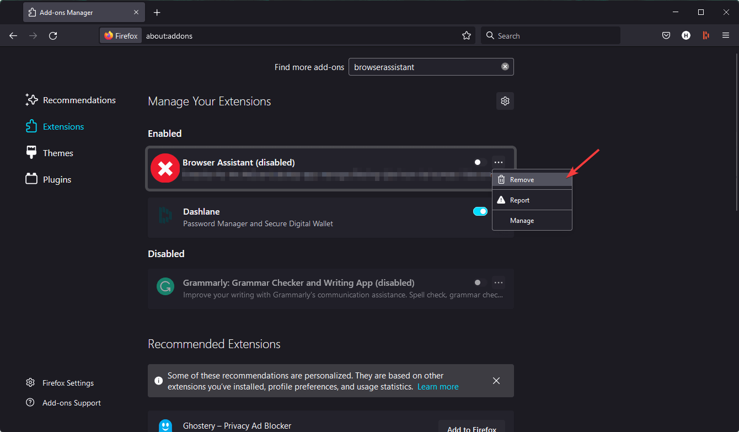
Task: Click the Ghostery ghost icon
Action: 165,426
